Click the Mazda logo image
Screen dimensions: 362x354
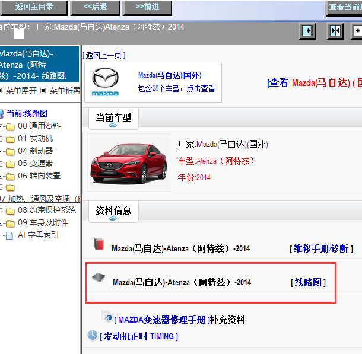(105, 82)
